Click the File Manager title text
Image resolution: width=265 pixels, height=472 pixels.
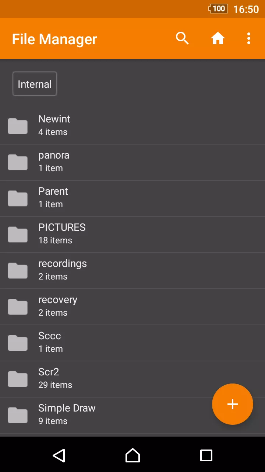[x=54, y=39]
